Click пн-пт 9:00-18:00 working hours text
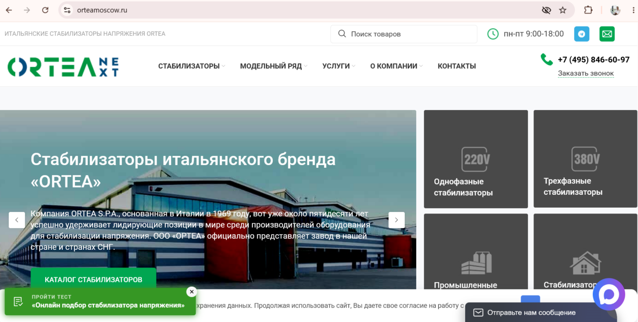The width and height of the screenshot is (638, 322). click(534, 34)
